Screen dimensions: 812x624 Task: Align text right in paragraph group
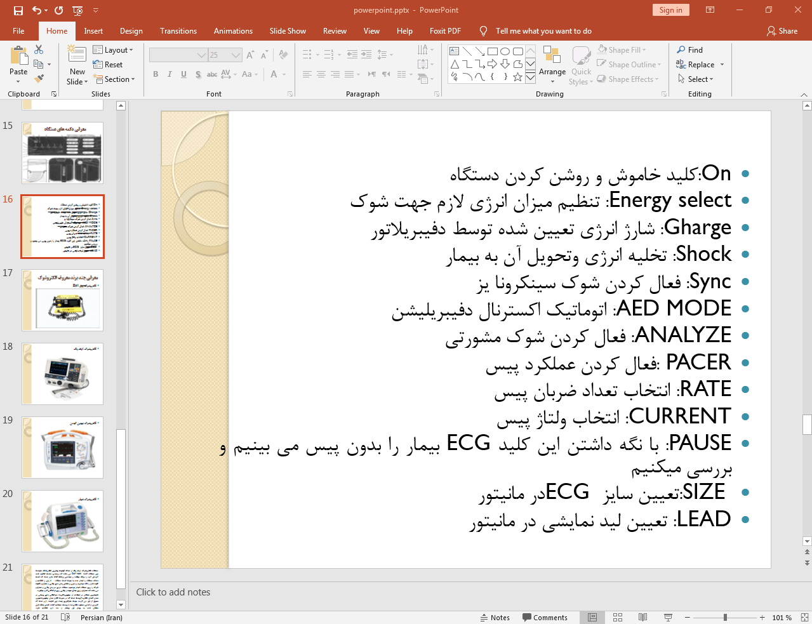(335, 74)
